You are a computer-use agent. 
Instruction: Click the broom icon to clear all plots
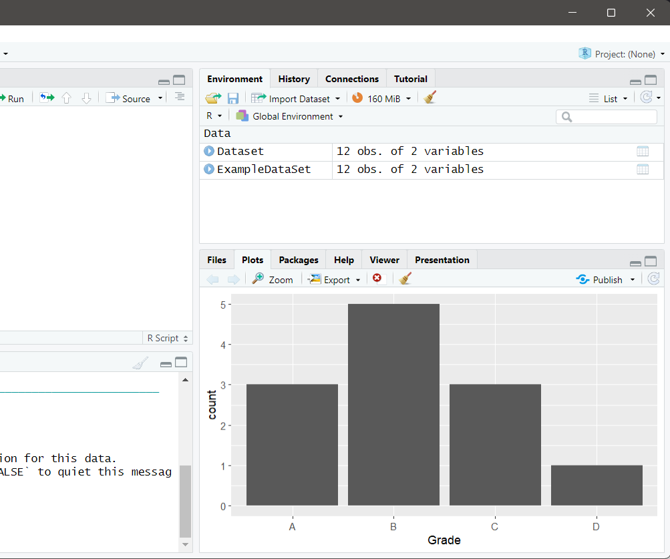pos(404,279)
